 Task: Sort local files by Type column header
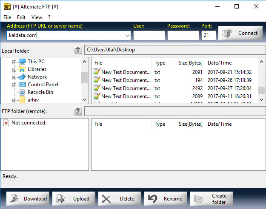[x=161, y=63]
